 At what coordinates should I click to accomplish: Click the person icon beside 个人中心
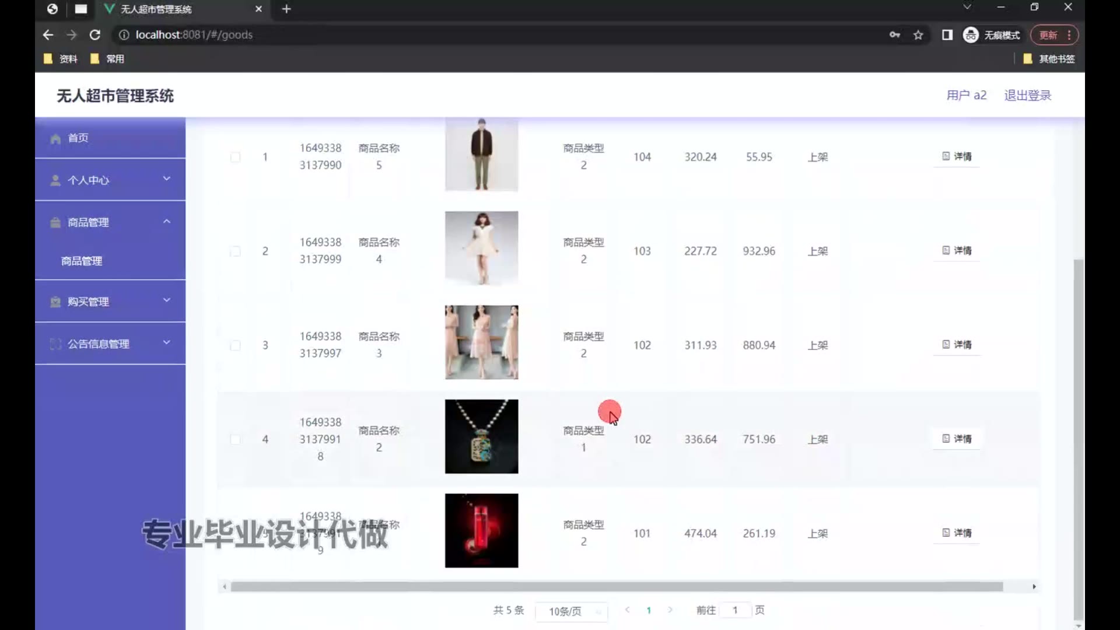pyautogui.click(x=55, y=180)
